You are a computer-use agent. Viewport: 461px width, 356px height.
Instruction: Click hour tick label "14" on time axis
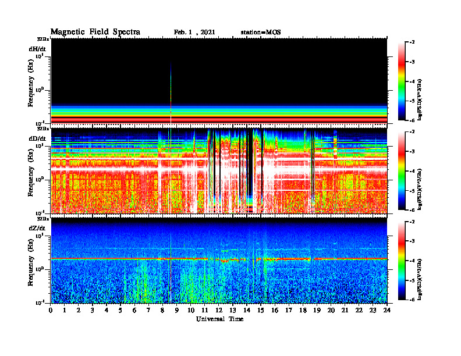tap(247, 311)
